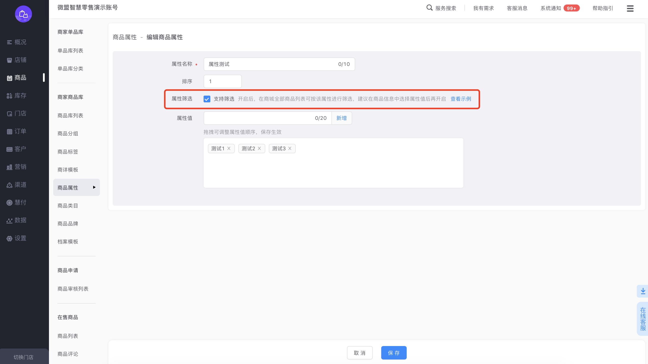Open the hamburger menu icon
The width and height of the screenshot is (648, 364).
(630, 8)
